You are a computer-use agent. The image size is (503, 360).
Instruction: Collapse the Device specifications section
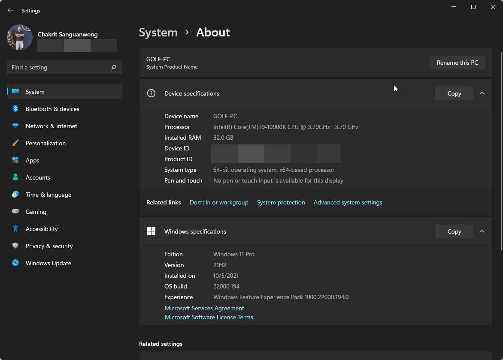point(482,93)
